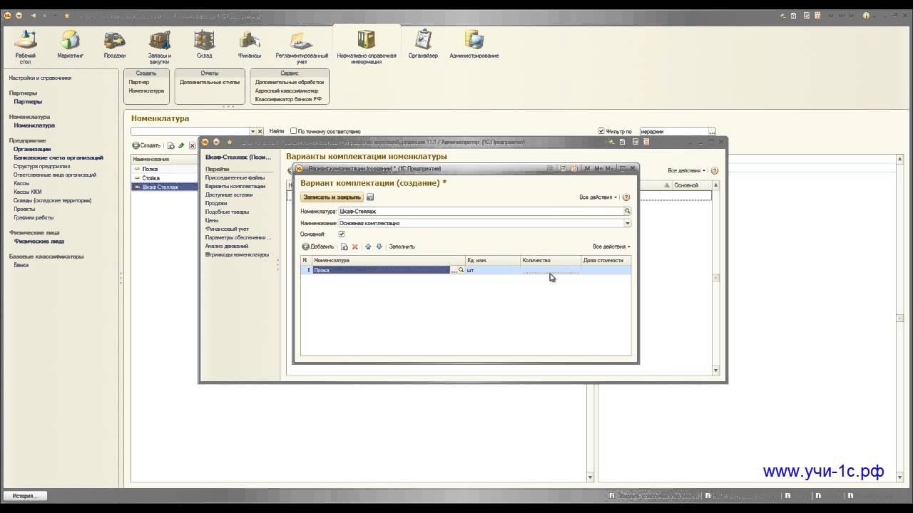913x513 pixels.
Task: Open Адресный классификатор service link
Action: (287, 90)
